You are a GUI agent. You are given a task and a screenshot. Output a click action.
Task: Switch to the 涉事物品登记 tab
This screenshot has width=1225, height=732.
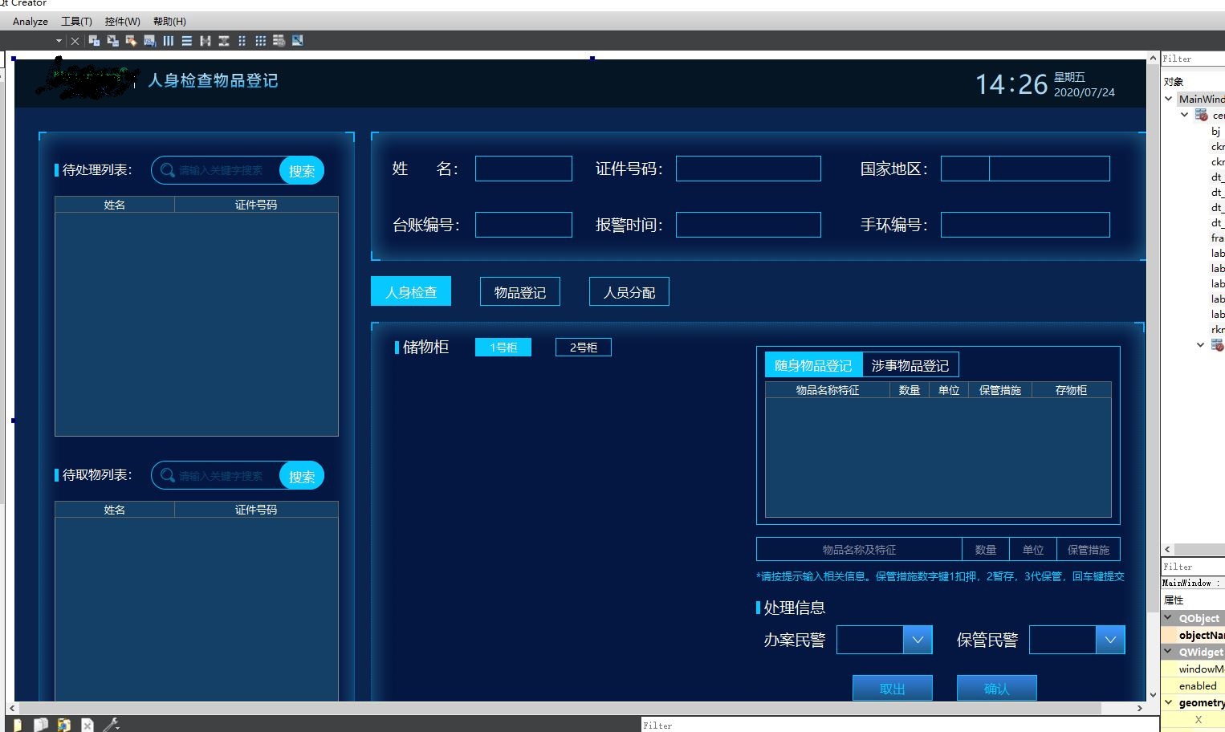(910, 365)
